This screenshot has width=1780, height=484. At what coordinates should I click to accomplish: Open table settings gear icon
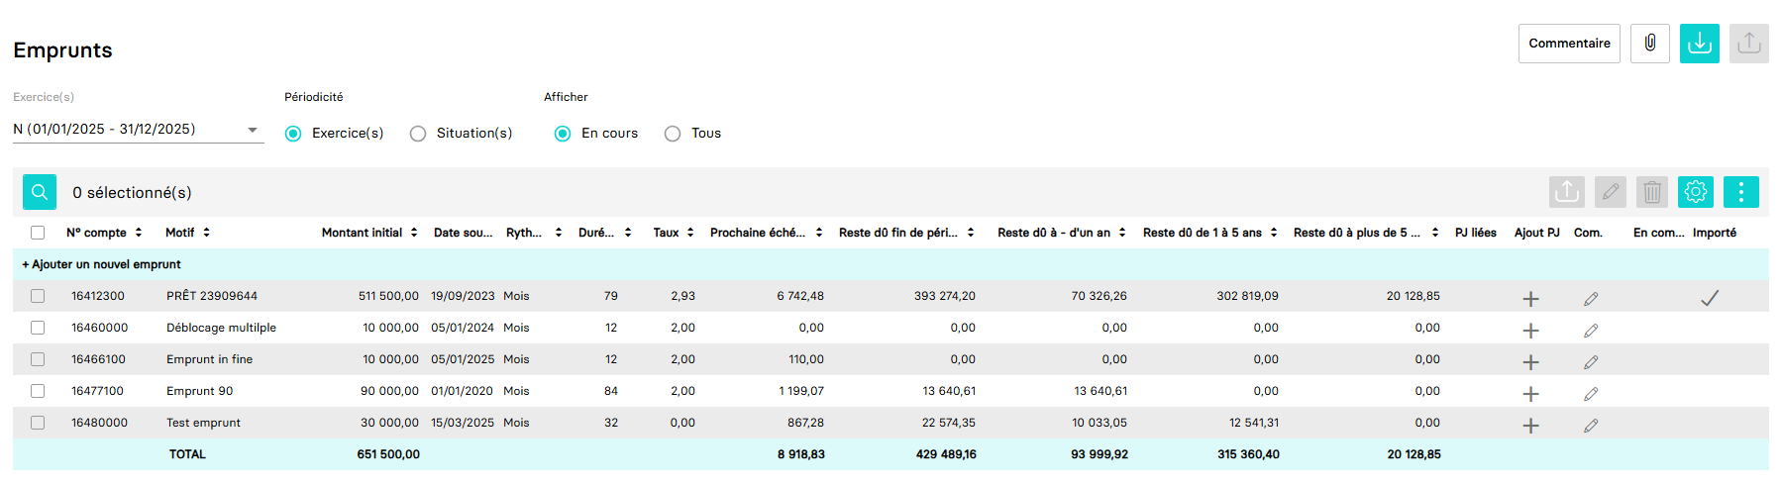pos(1696,192)
